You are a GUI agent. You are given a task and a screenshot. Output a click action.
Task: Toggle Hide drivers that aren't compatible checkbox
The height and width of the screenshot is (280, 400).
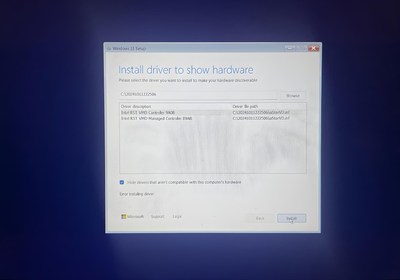click(122, 182)
